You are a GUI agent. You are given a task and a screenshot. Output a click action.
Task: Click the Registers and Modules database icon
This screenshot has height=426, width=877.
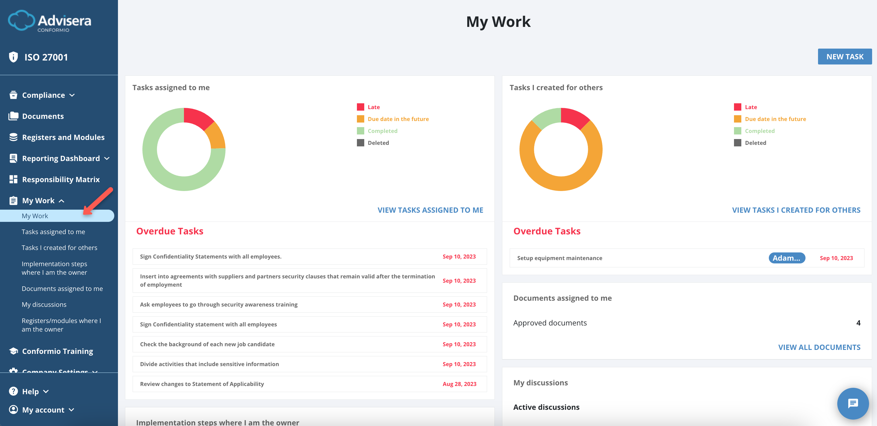(13, 137)
